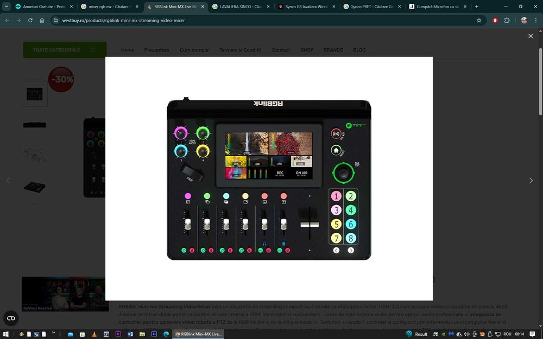Open the SHOP menu link
This screenshot has width=543, height=339.
coord(307,50)
